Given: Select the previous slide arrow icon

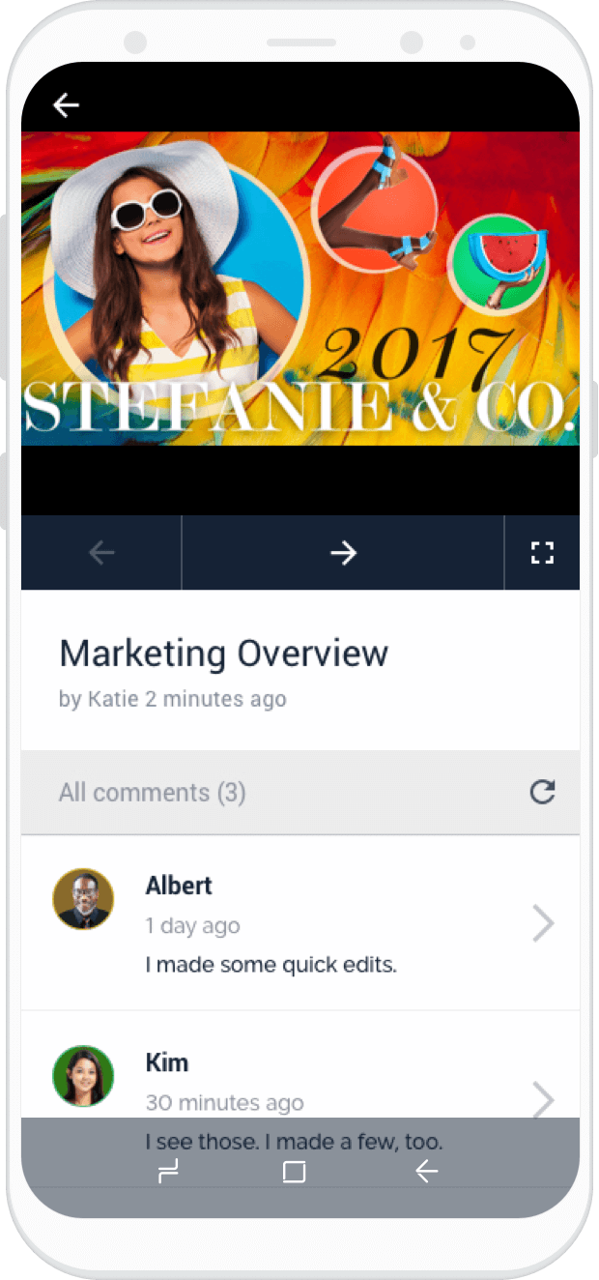Looking at the screenshot, I should [x=100, y=552].
